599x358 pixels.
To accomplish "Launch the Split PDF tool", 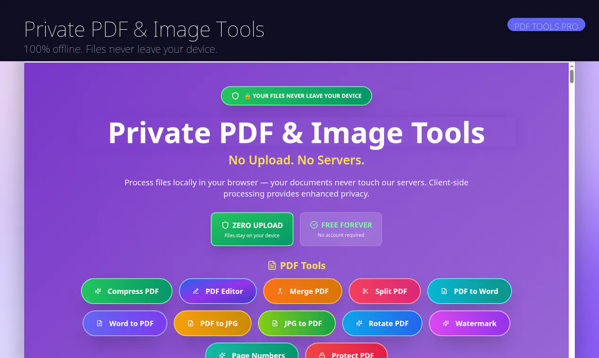I will click(385, 291).
